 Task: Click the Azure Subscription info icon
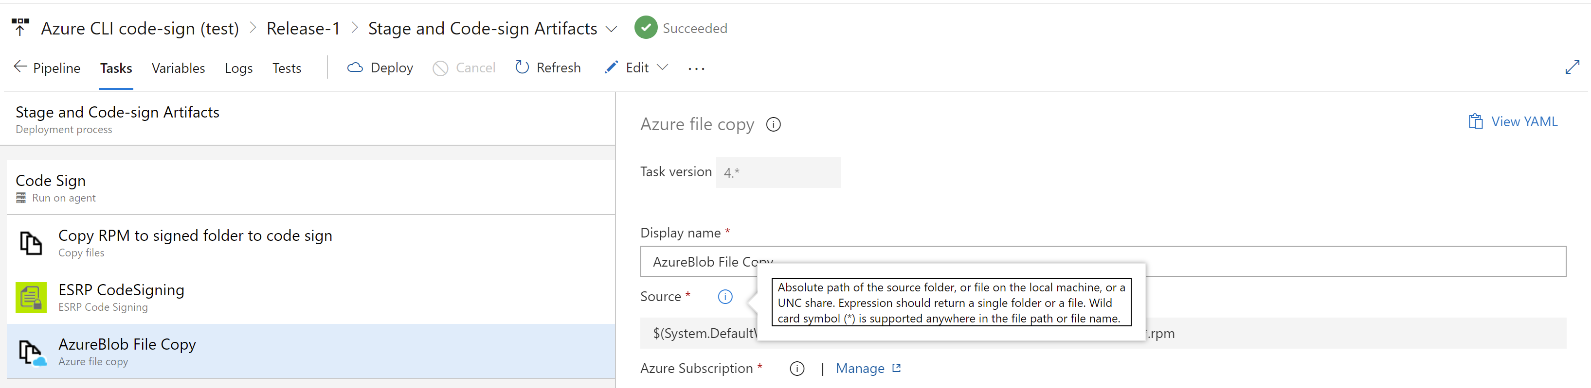[797, 369]
